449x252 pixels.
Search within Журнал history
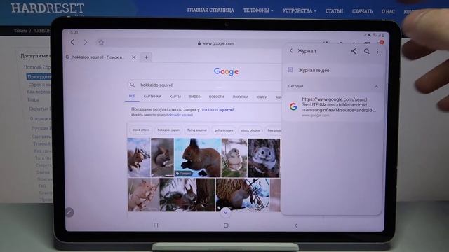coord(366,51)
